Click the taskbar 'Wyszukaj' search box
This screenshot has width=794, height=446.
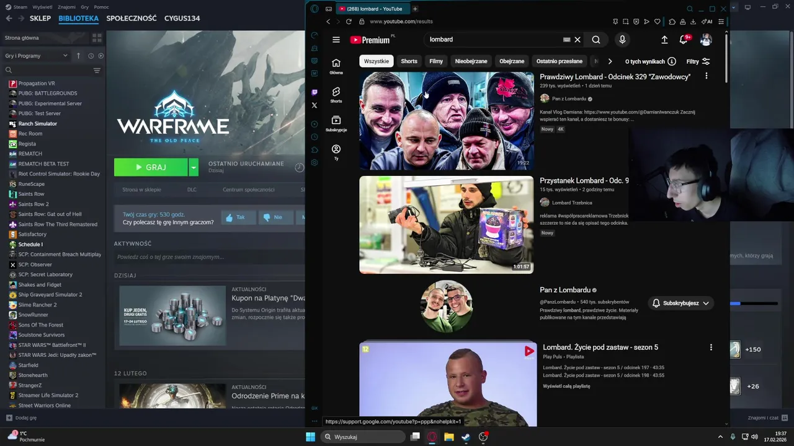(x=364, y=437)
